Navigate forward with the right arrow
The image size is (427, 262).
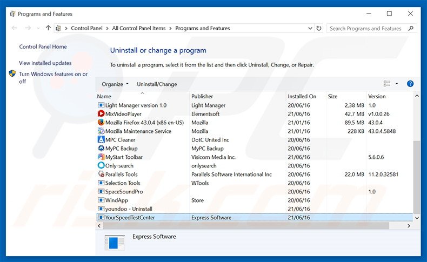(x=28, y=28)
